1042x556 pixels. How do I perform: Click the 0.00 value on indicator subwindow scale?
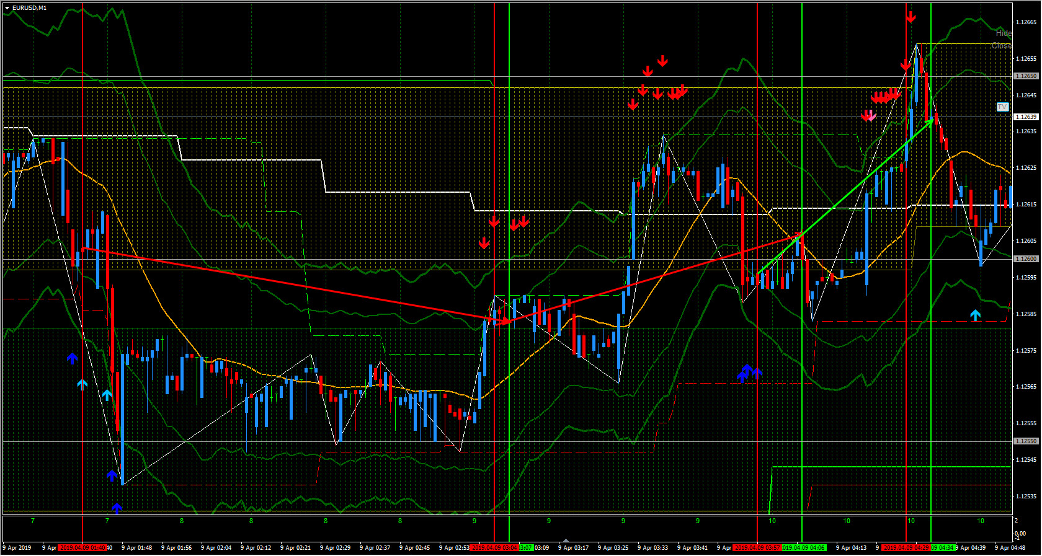coord(1020,534)
